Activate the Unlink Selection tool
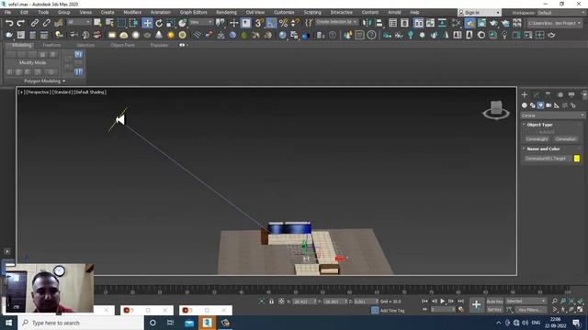This screenshot has width=588, height=330. (x=47, y=23)
